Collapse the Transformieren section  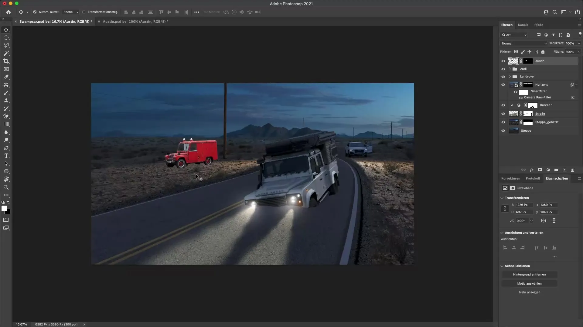(501, 198)
